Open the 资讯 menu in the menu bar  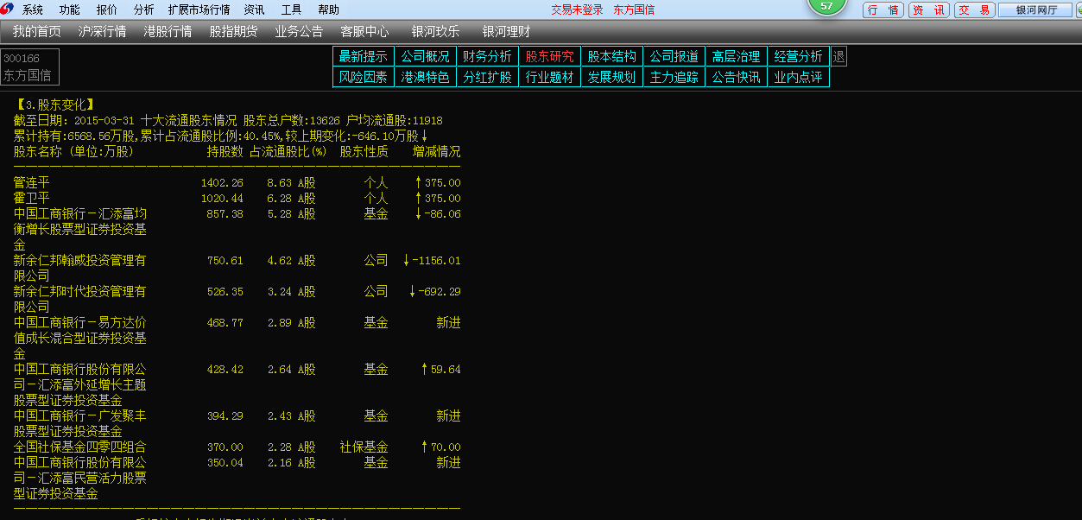pyautogui.click(x=254, y=10)
